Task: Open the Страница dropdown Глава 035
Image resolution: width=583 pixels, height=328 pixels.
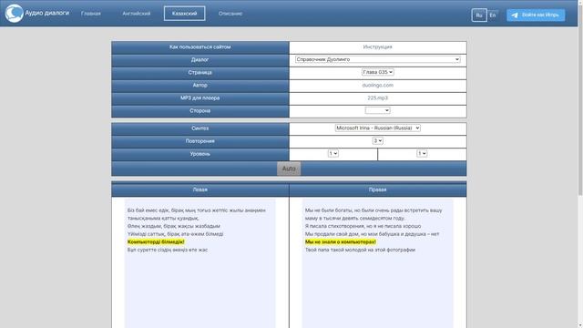Action: pos(377,72)
